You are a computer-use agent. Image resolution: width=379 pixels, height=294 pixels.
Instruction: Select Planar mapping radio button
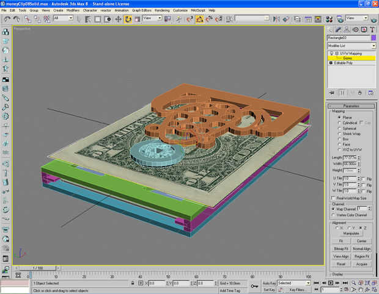tap(339, 118)
